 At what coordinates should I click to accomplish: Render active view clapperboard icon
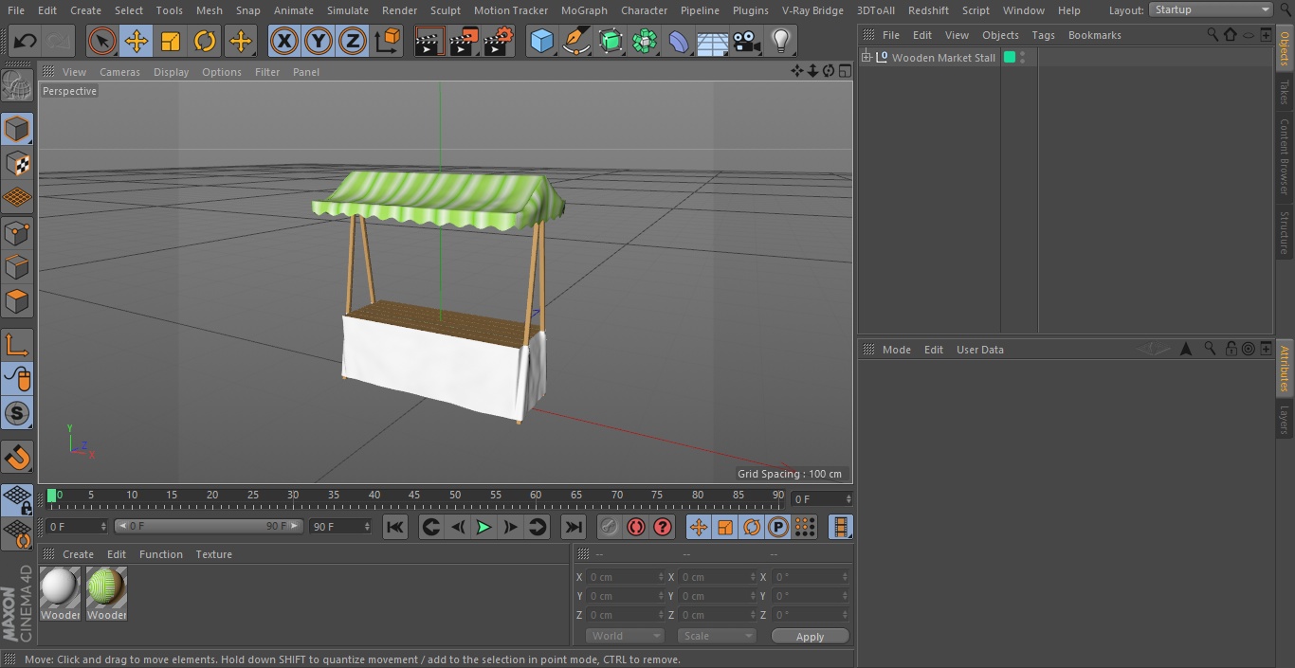(429, 41)
